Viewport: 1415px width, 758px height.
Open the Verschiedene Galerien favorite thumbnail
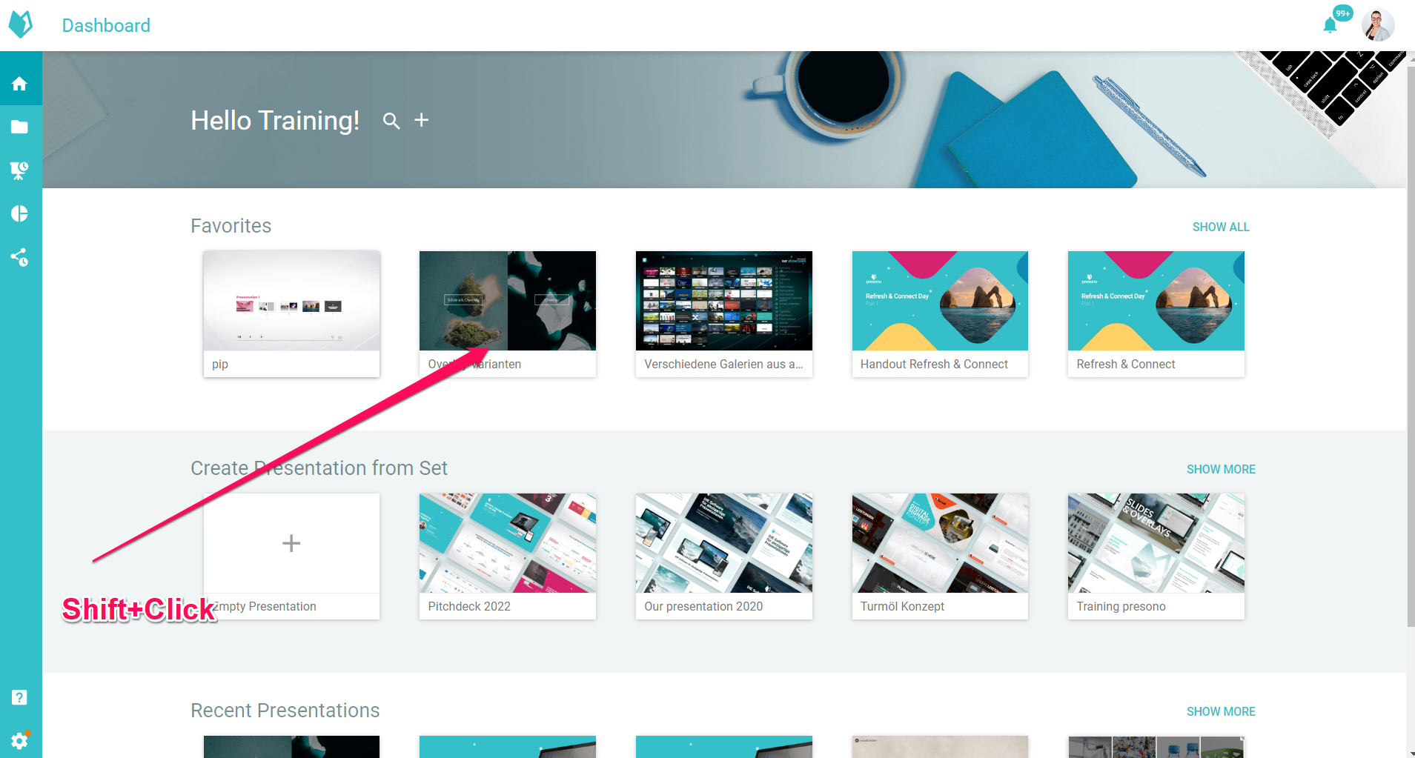(x=724, y=301)
